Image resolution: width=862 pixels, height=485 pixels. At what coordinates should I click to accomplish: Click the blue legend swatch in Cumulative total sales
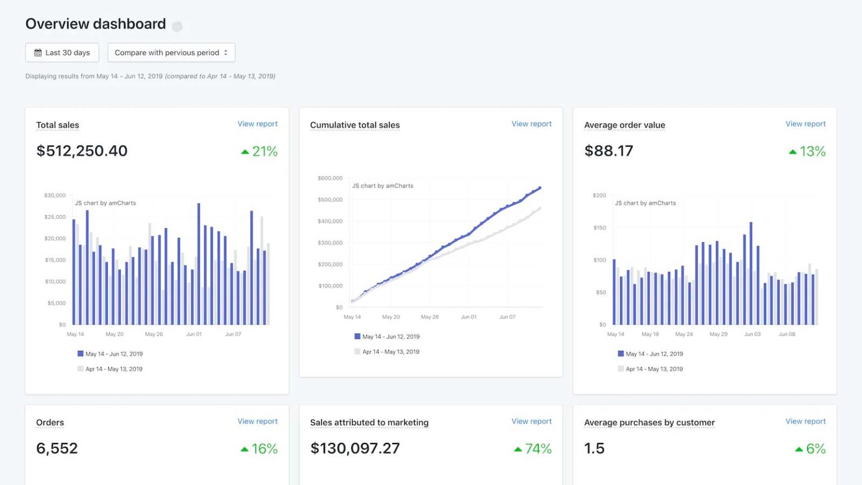click(356, 336)
